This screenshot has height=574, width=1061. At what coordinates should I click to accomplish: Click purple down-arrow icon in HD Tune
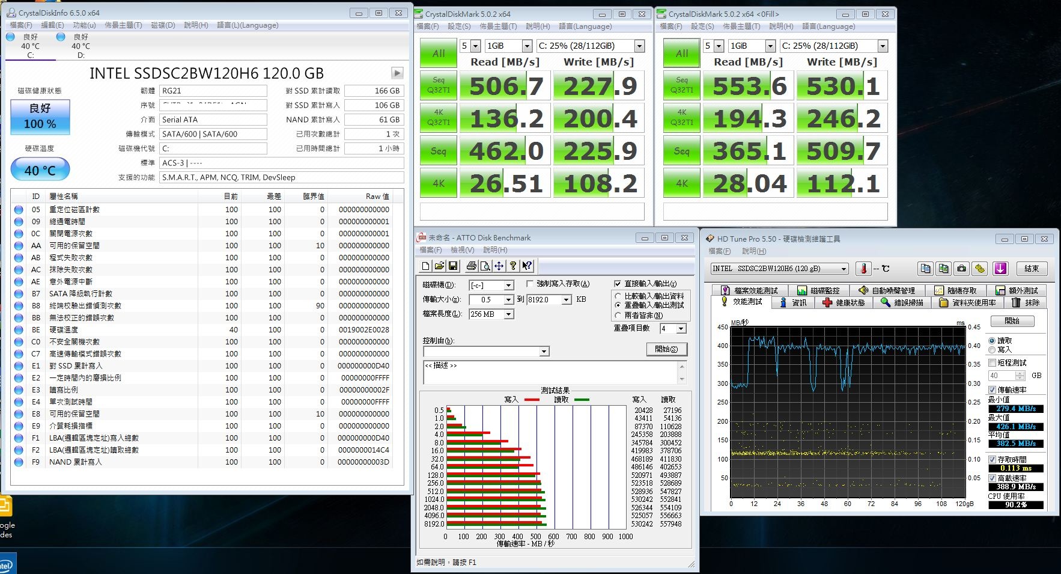pyautogui.click(x=1000, y=269)
